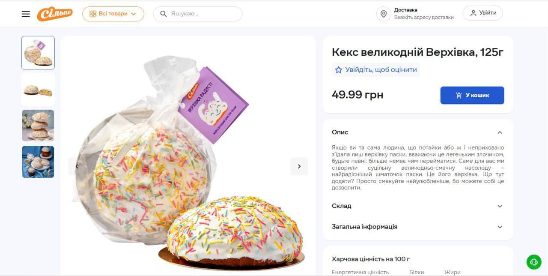This screenshot has width=548, height=276.
Task: Show next product image arrow
Action: (299, 166)
